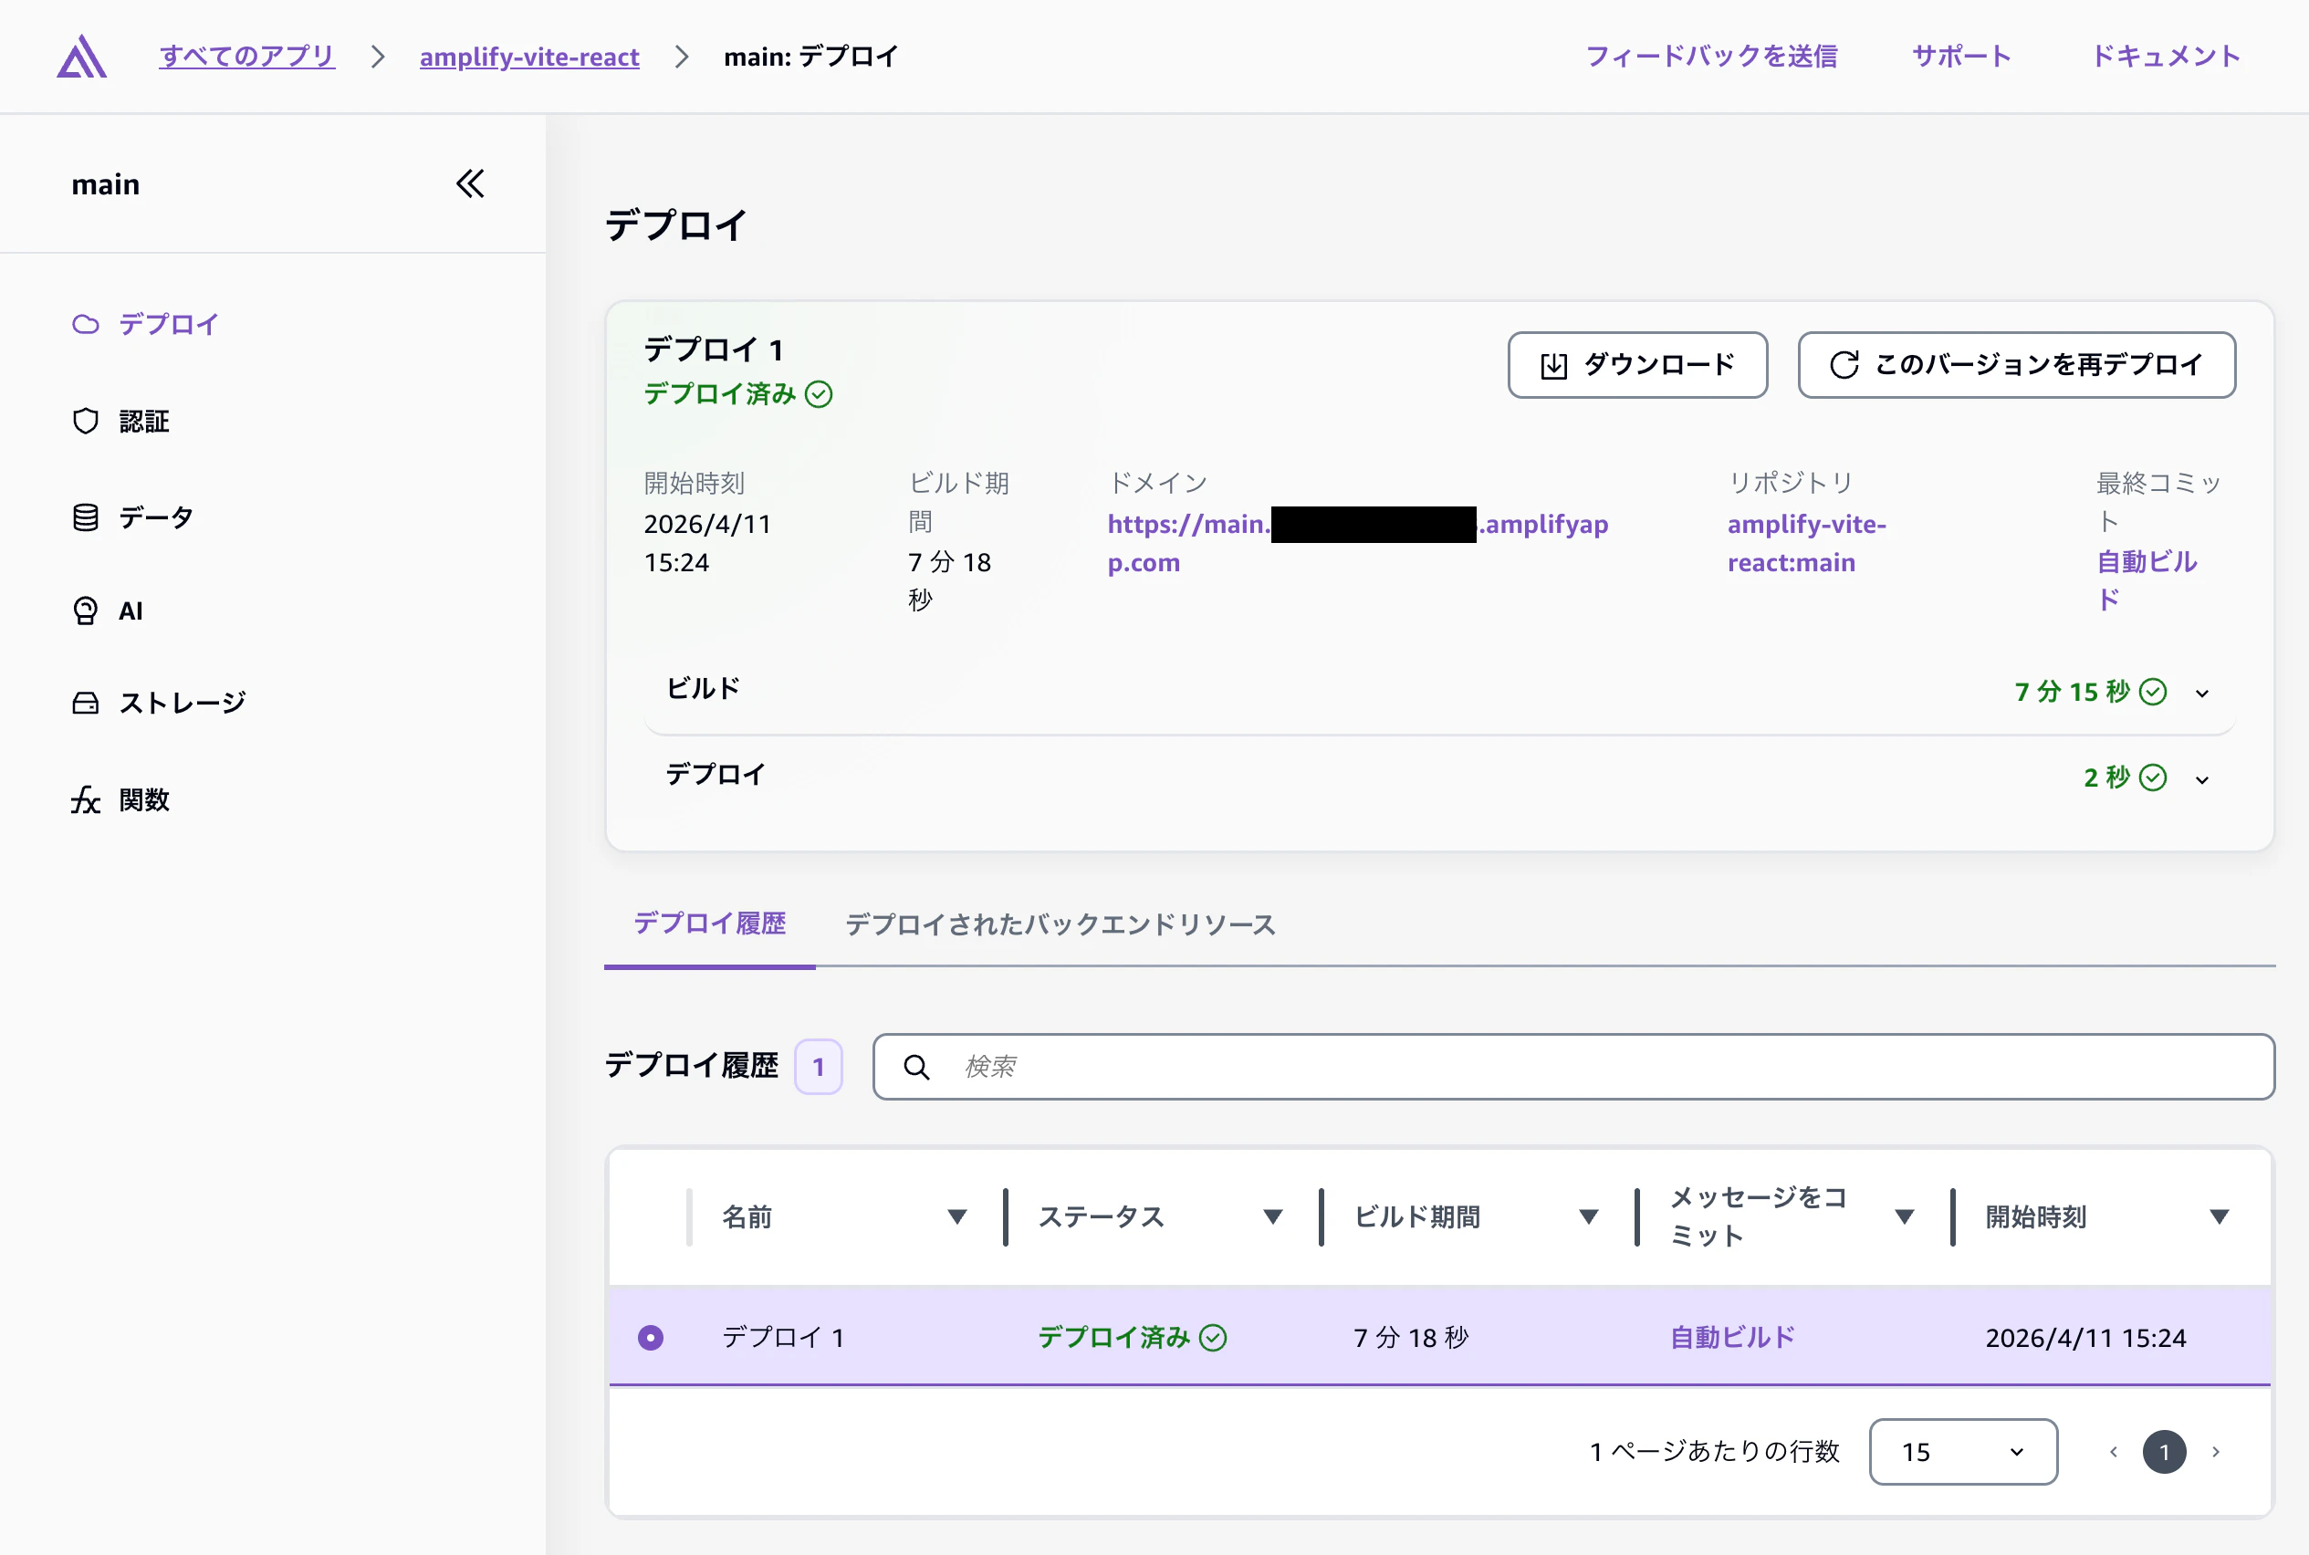Click このバージョンを再デプロイ button

[2016, 365]
